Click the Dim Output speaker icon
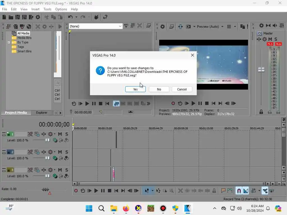 pos(275,25)
